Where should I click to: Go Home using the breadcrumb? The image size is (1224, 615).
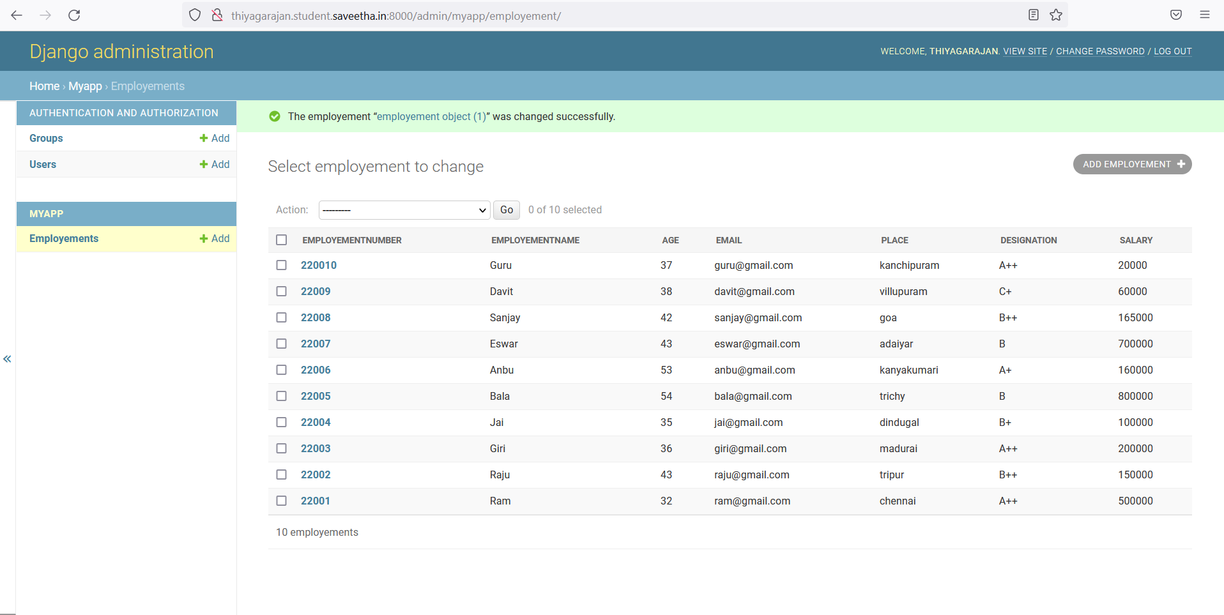pyautogui.click(x=44, y=86)
